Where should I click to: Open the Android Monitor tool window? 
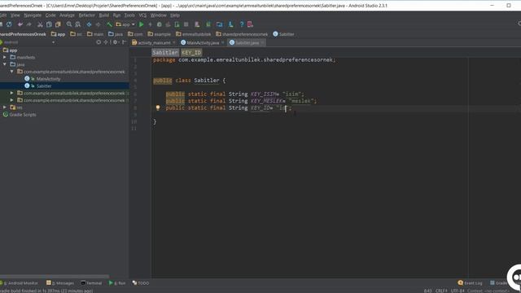(20, 283)
